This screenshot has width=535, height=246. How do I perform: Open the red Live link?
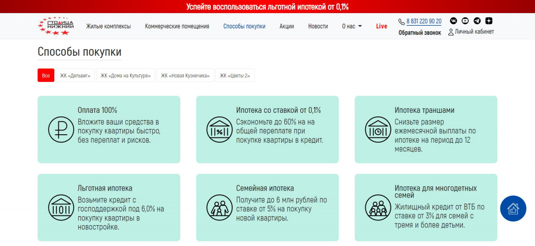point(381,26)
